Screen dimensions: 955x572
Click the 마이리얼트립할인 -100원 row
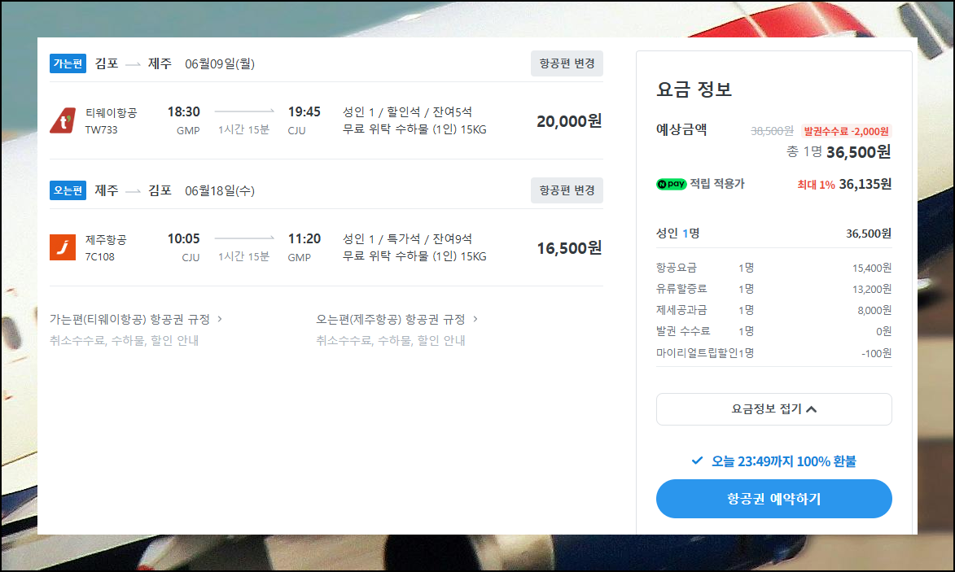click(773, 353)
